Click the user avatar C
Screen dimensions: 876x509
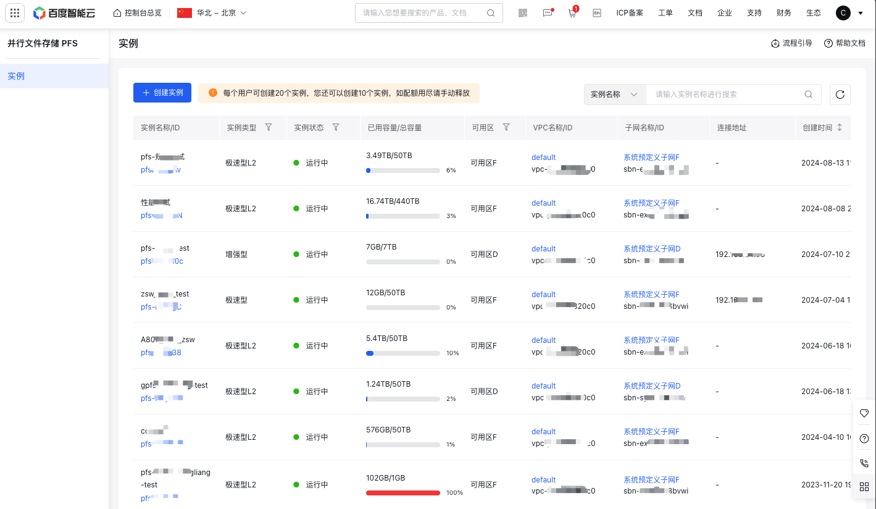tap(843, 12)
